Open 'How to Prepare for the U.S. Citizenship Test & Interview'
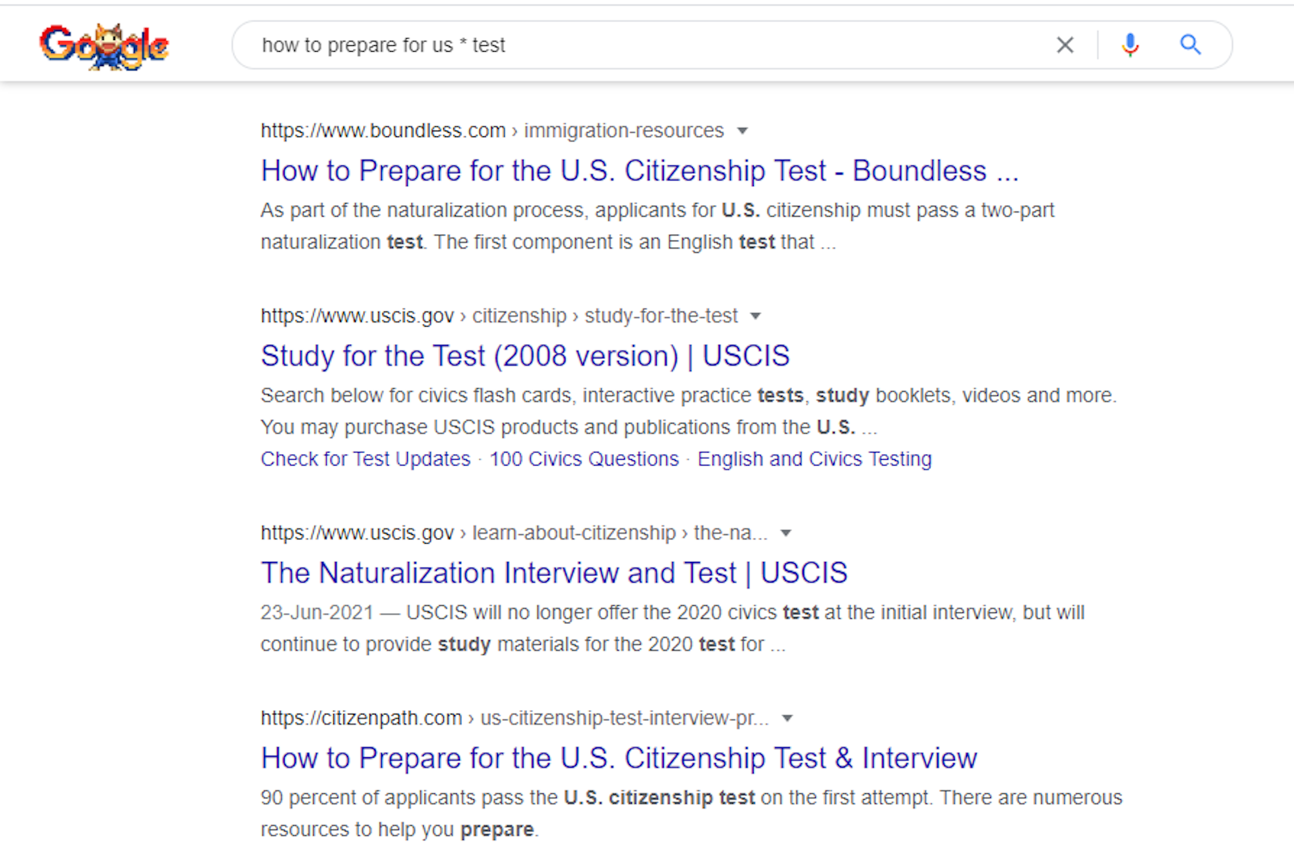Viewport: 1294px width, 858px height. (x=619, y=758)
